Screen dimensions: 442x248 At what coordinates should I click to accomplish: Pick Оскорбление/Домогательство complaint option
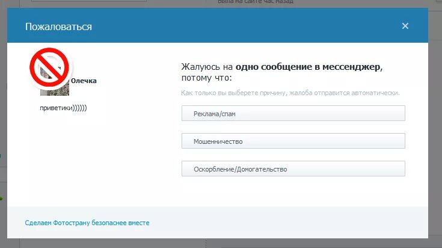(293, 169)
